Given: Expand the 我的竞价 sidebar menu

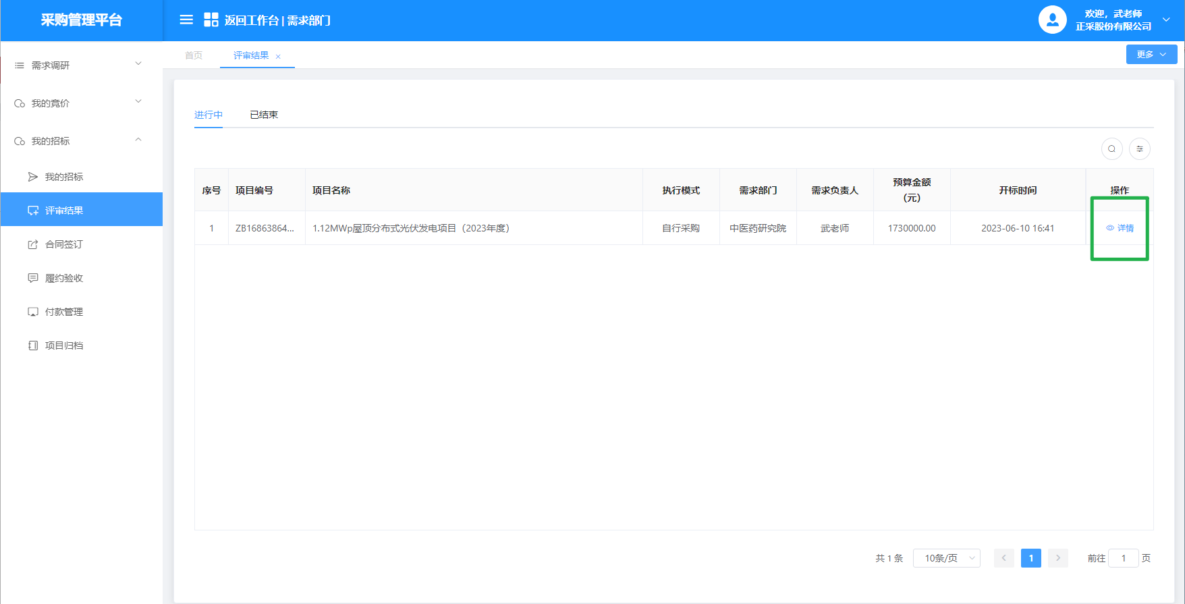Looking at the screenshot, I should [81, 103].
